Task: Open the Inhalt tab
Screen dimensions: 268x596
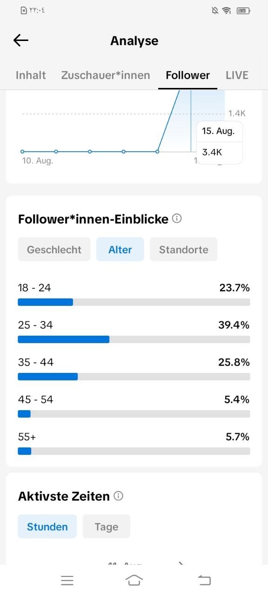Action: click(x=31, y=75)
